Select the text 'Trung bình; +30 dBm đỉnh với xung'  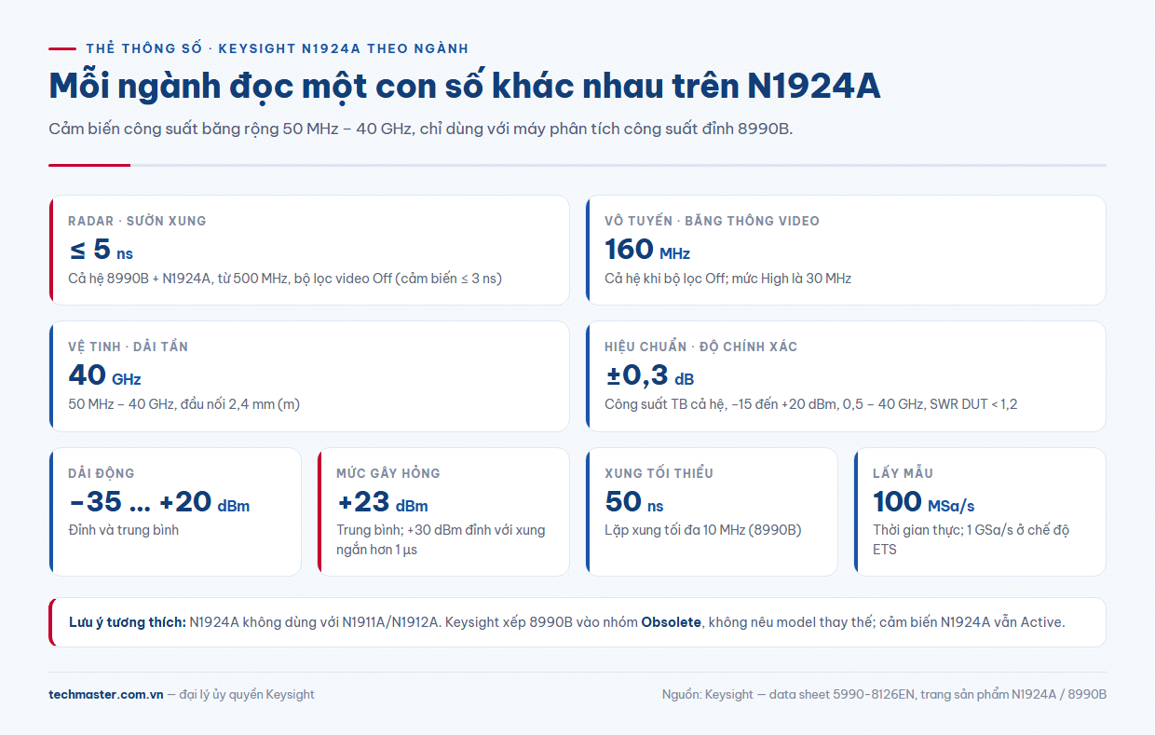coord(441,530)
